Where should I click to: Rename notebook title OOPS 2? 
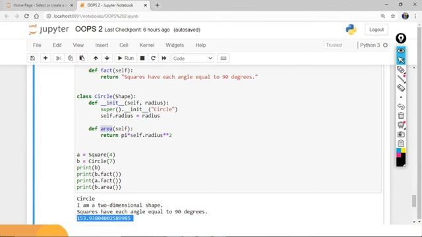(x=89, y=29)
